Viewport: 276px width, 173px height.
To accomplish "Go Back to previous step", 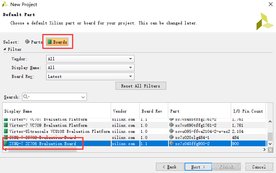I will (170, 167).
